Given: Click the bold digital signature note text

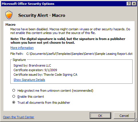Looking at the screenshot, I should (68, 41).
